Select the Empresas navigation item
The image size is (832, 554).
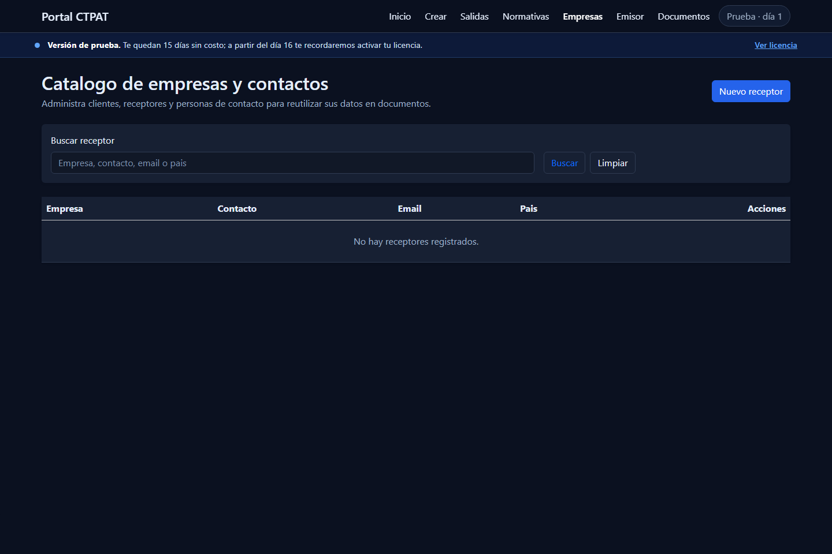pyautogui.click(x=582, y=17)
